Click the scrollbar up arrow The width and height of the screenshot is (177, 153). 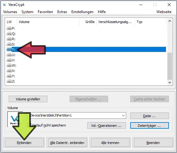point(170,21)
